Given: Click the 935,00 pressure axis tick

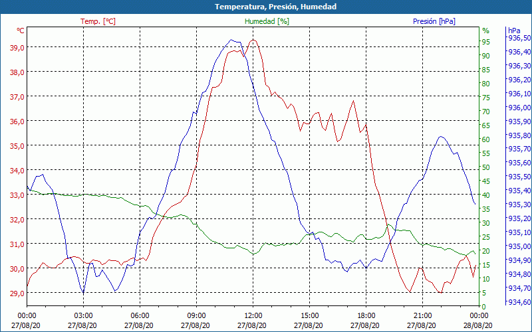Looking at the screenshot, I should [519, 246].
